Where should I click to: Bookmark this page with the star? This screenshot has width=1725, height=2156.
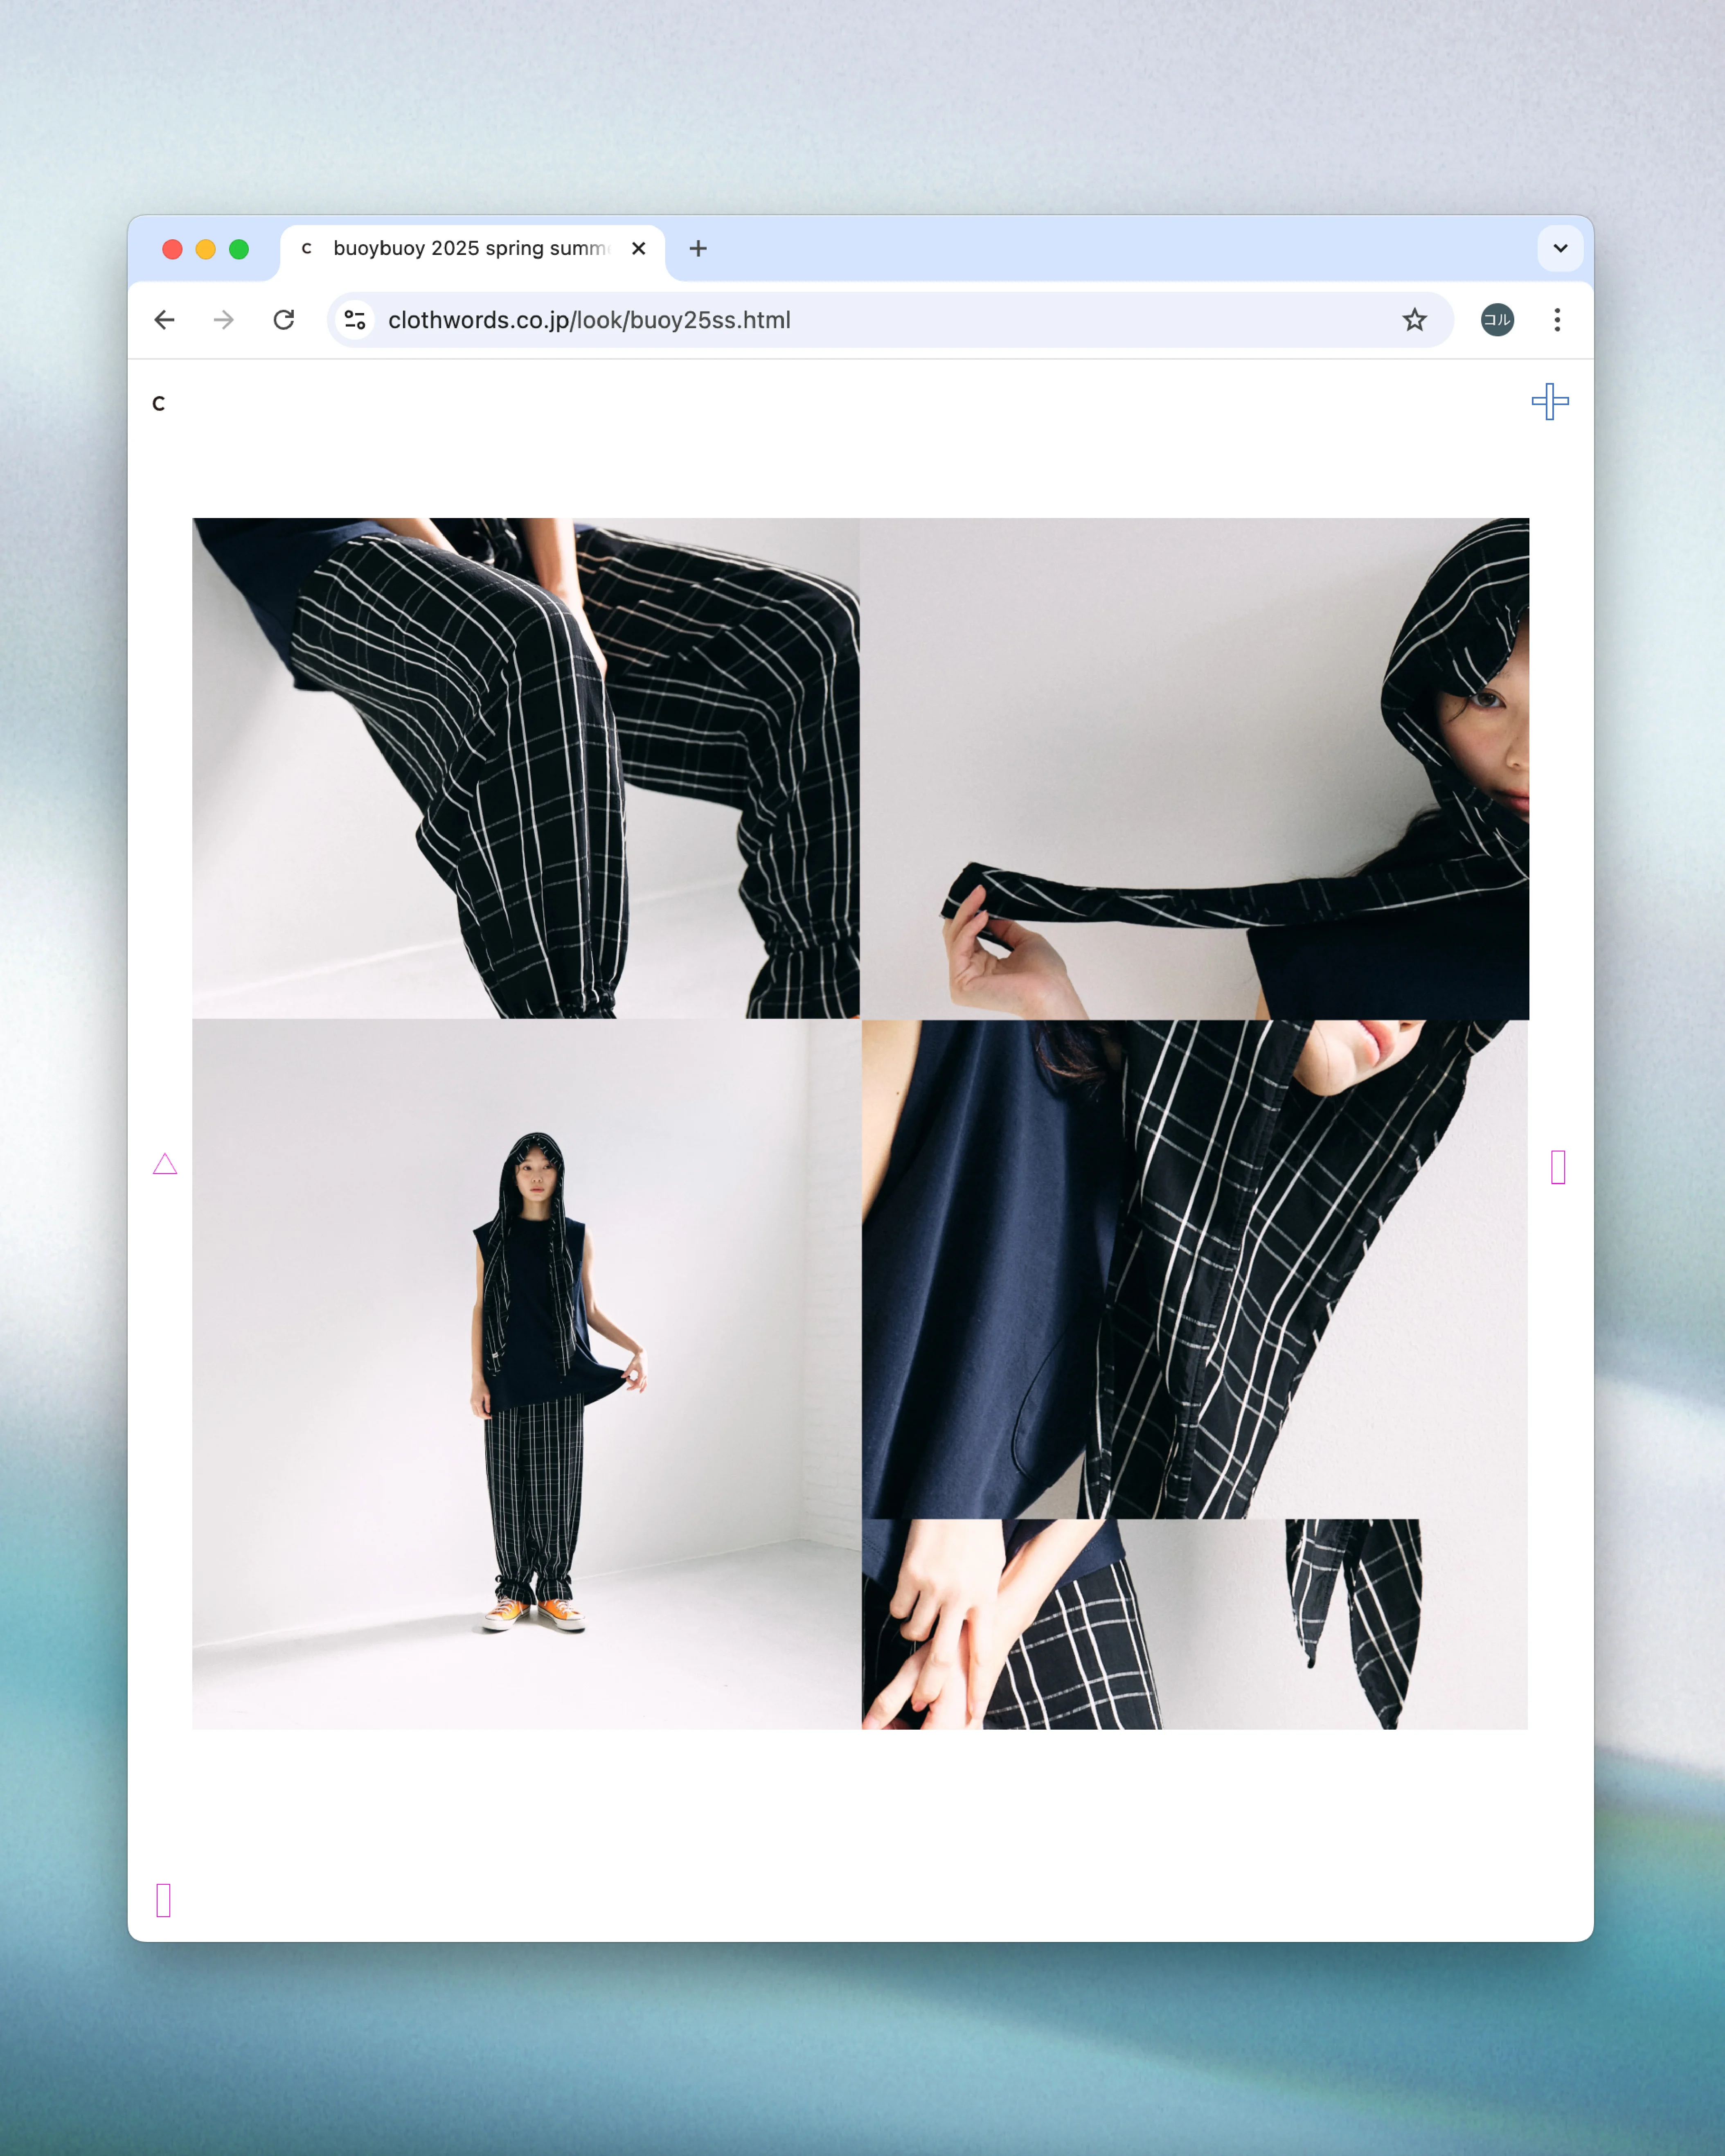1414,320
